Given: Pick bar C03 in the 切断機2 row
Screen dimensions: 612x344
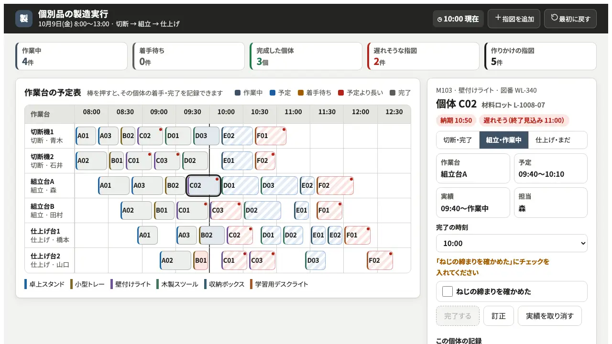Looking at the screenshot, I should tap(167, 161).
